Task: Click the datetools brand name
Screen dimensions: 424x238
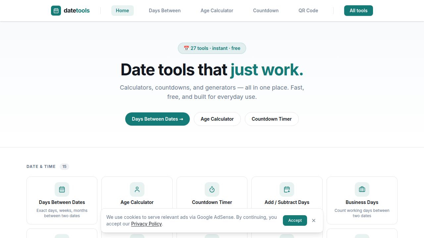Action: pos(77,11)
